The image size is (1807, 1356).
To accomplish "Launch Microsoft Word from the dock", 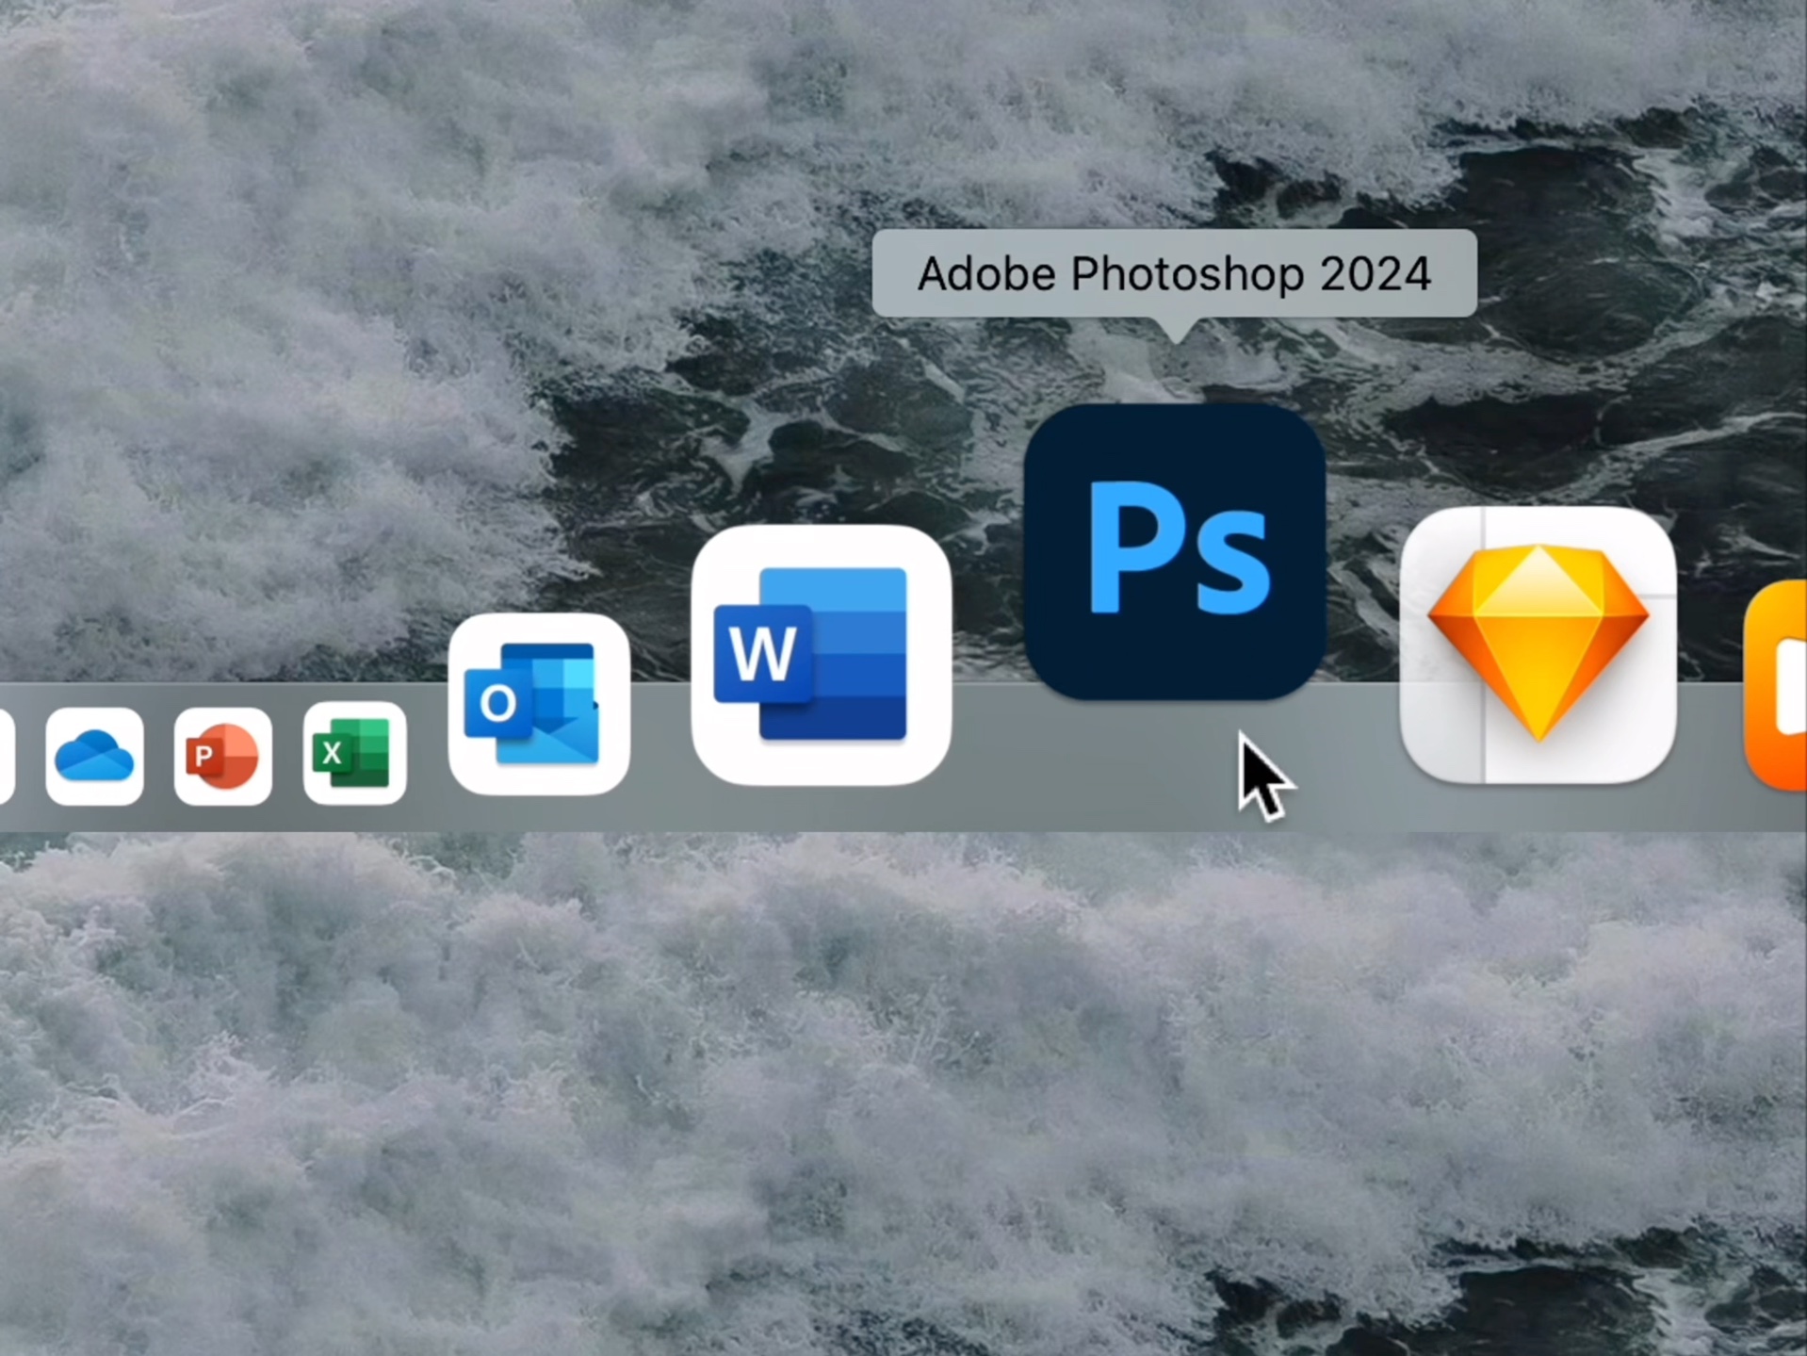I will coord(821,655).
